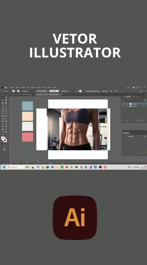Select the Direct Selection tool

(x=6, y=98)
